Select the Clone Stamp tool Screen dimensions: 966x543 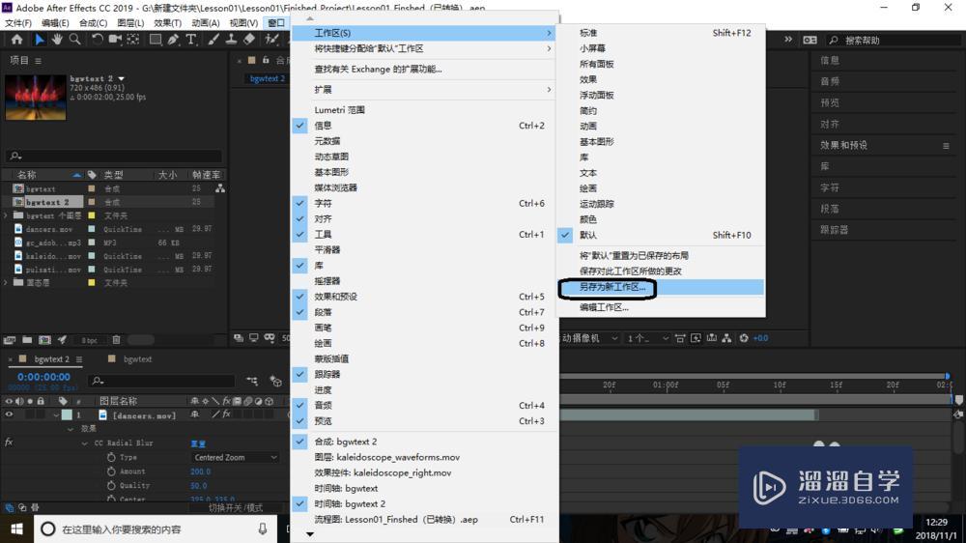click(231, 40)
